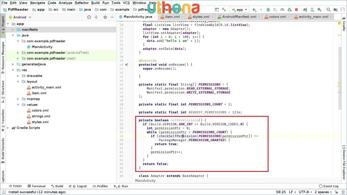
Task: Expand the manifests folder
Action: tap(13, 29)
